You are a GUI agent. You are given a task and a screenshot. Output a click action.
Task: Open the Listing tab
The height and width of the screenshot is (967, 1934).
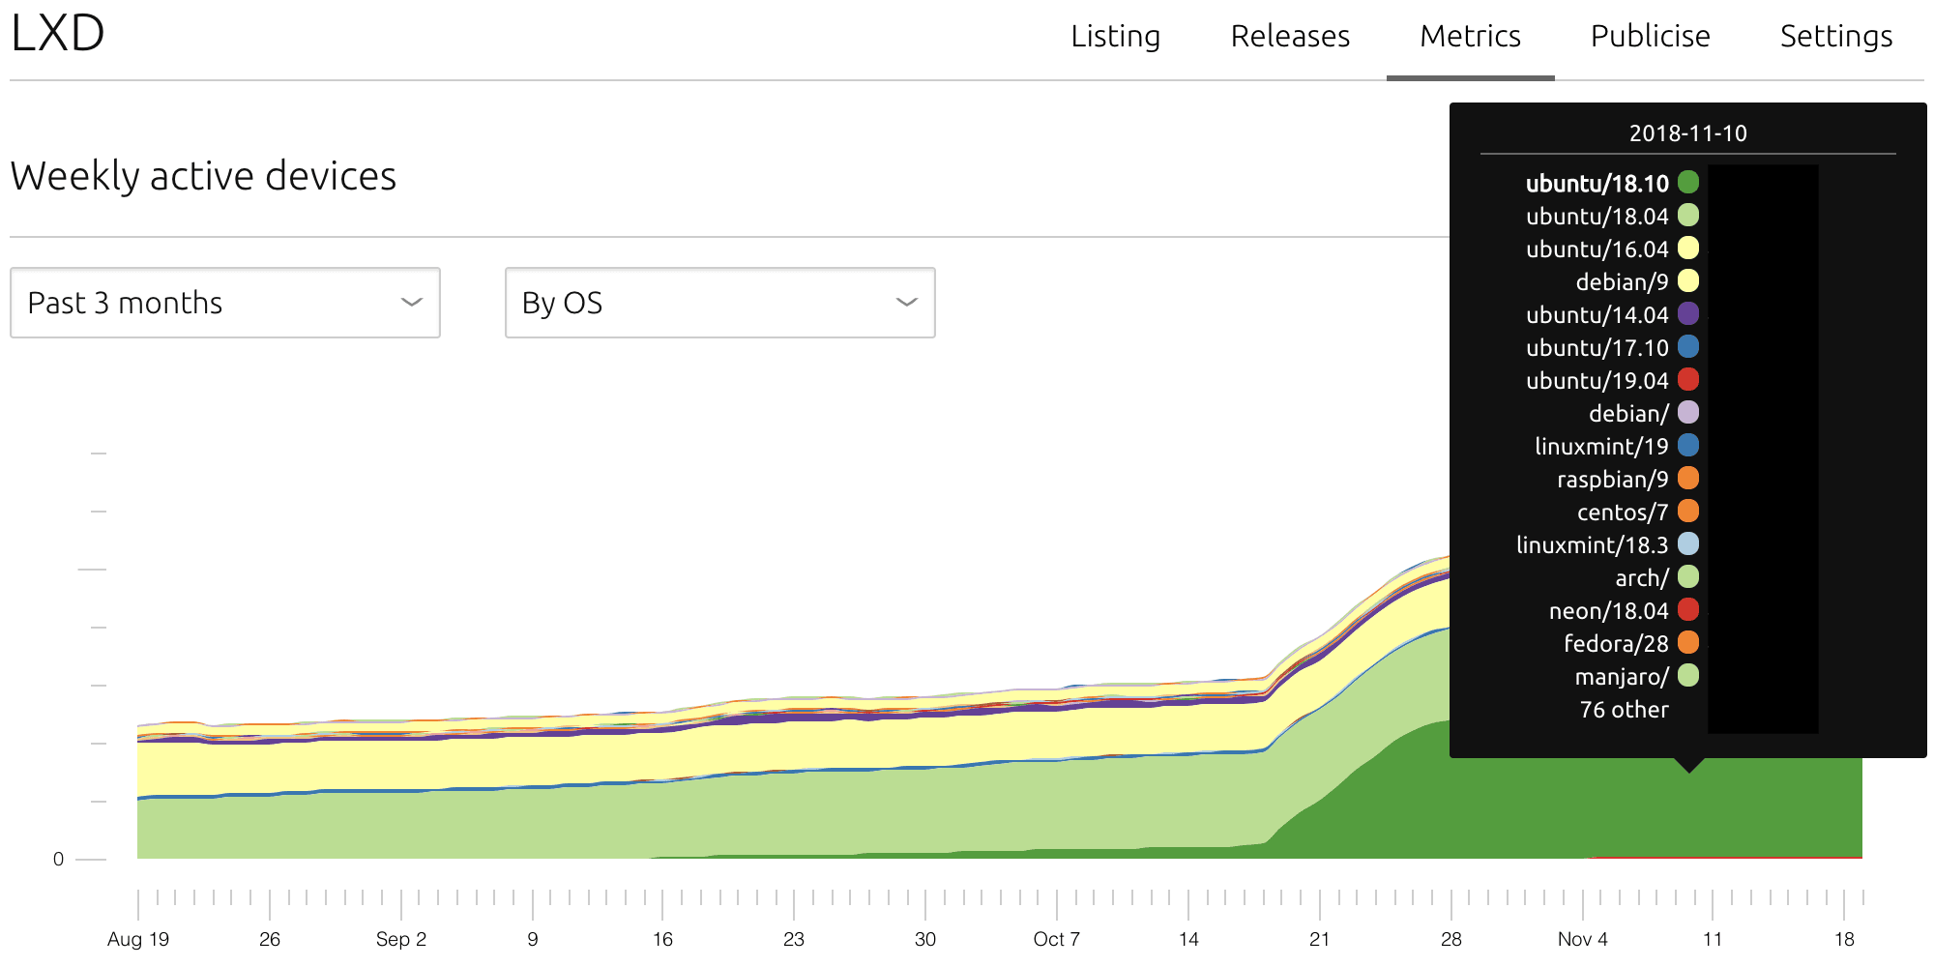(1115, 37)
